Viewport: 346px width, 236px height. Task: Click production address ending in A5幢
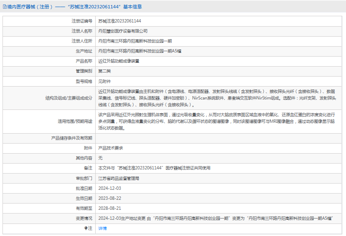[x=140, y=51]
